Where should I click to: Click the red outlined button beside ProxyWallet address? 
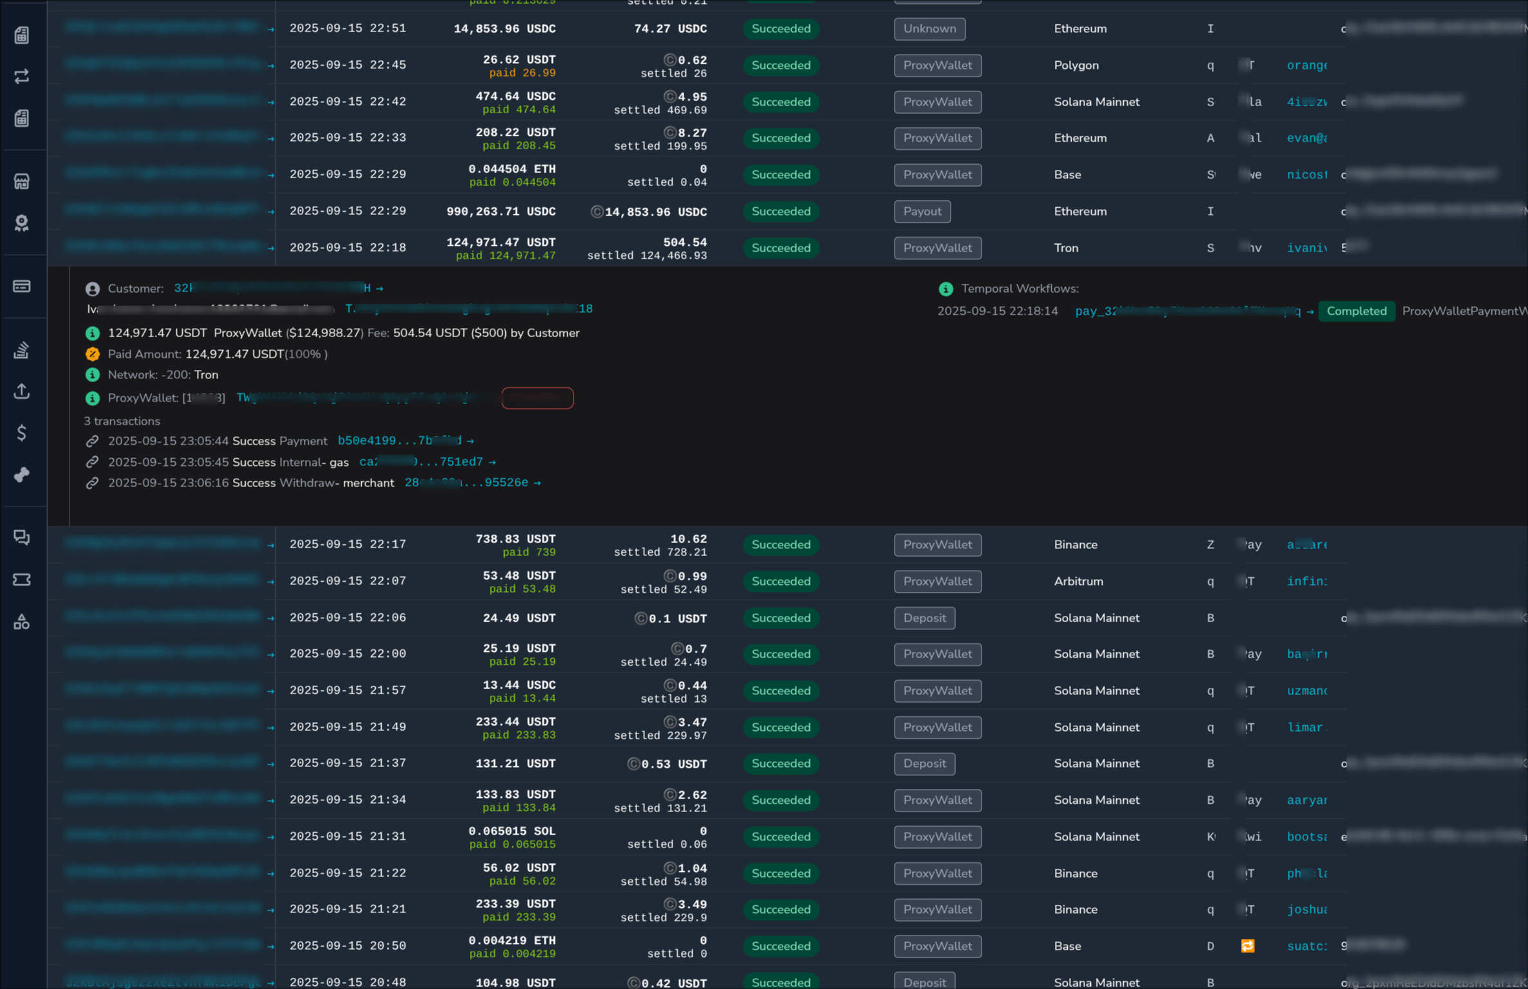tap(537, 398)
